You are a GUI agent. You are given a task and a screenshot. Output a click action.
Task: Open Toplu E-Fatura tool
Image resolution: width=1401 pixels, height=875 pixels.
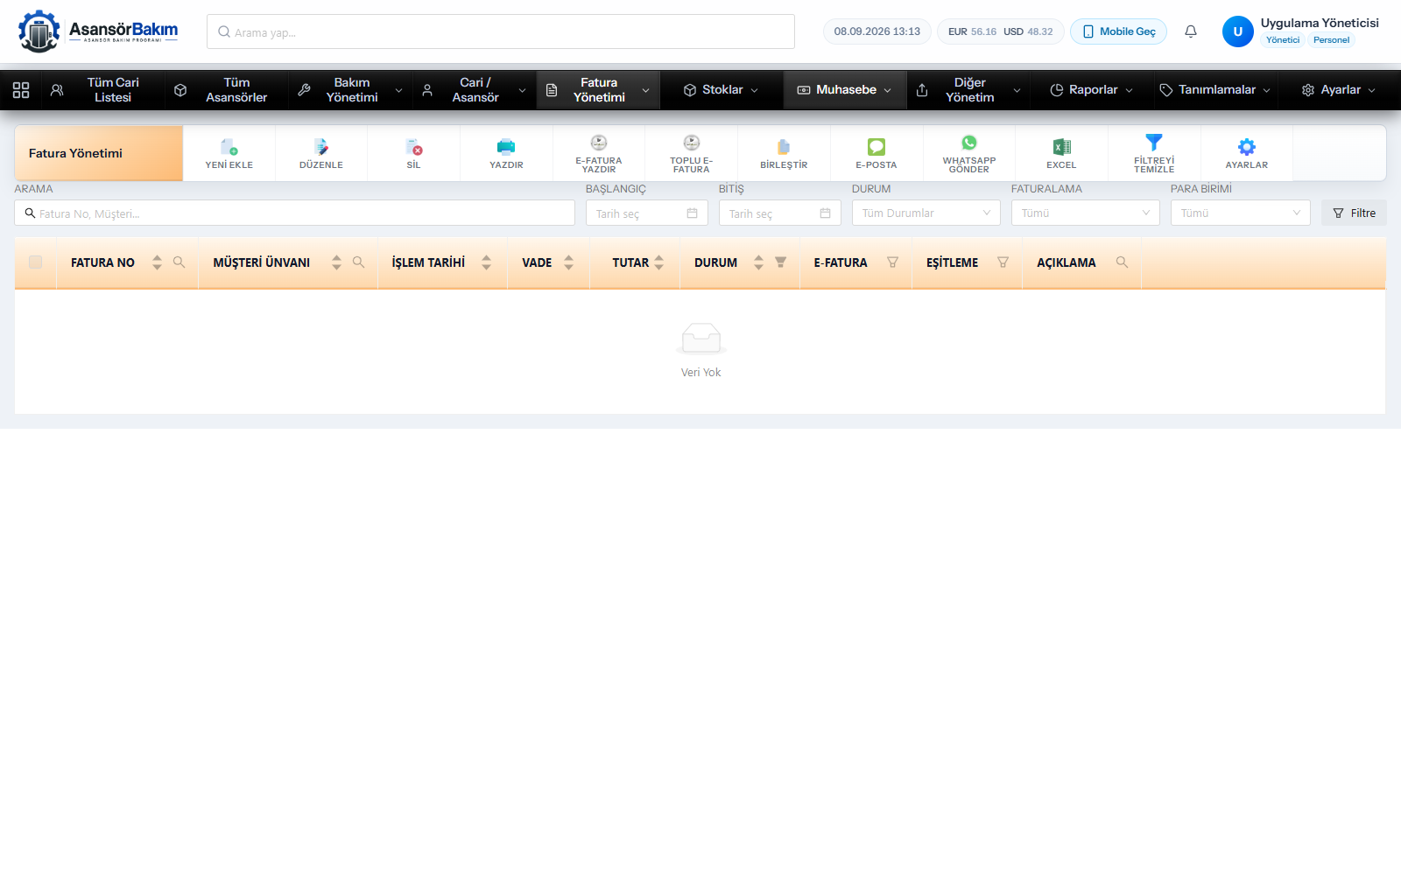point(692,153)
